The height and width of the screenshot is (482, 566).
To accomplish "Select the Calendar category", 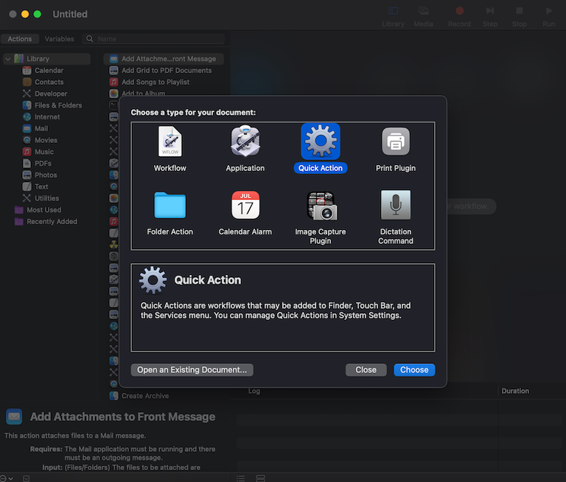I will click(49, 71).
